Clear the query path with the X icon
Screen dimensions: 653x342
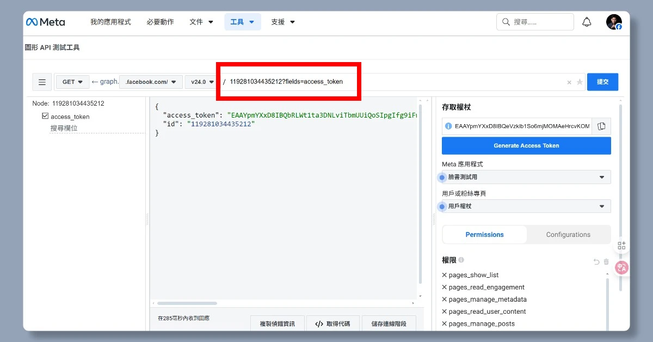pyautogui.click(x=569, y=82)
